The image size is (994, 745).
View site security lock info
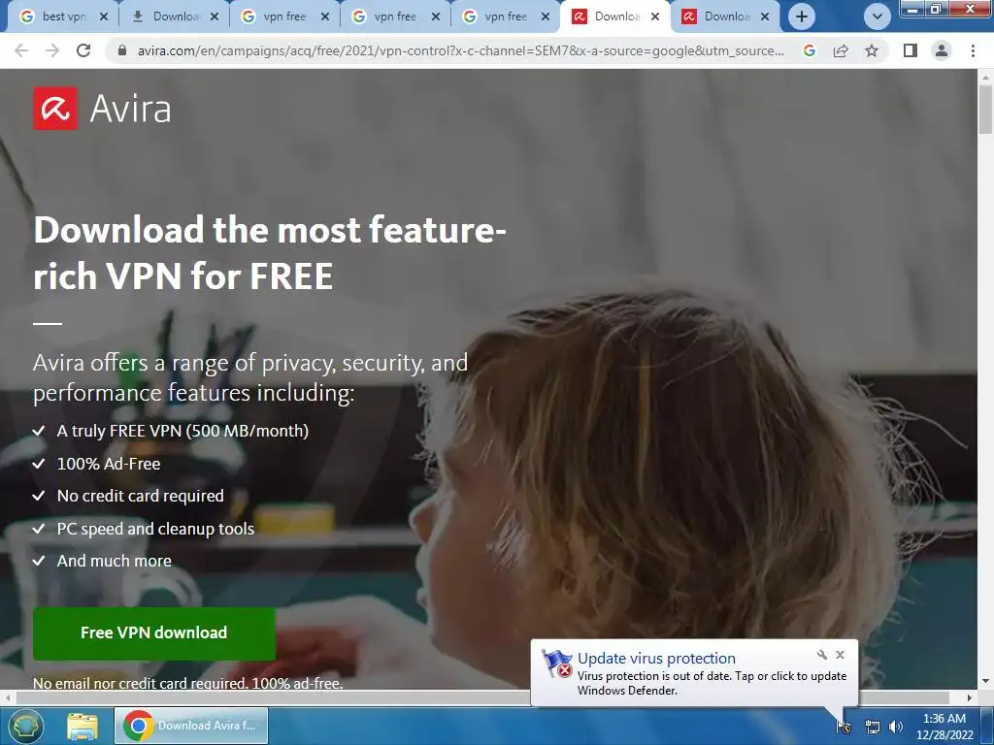click(122, 50)
